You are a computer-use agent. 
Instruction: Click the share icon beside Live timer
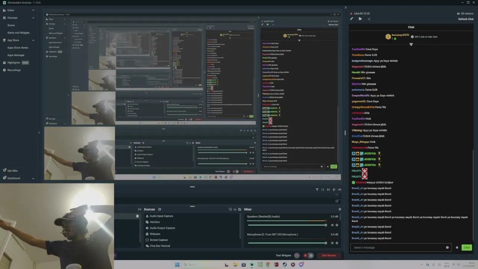click(x=369, y=19)
